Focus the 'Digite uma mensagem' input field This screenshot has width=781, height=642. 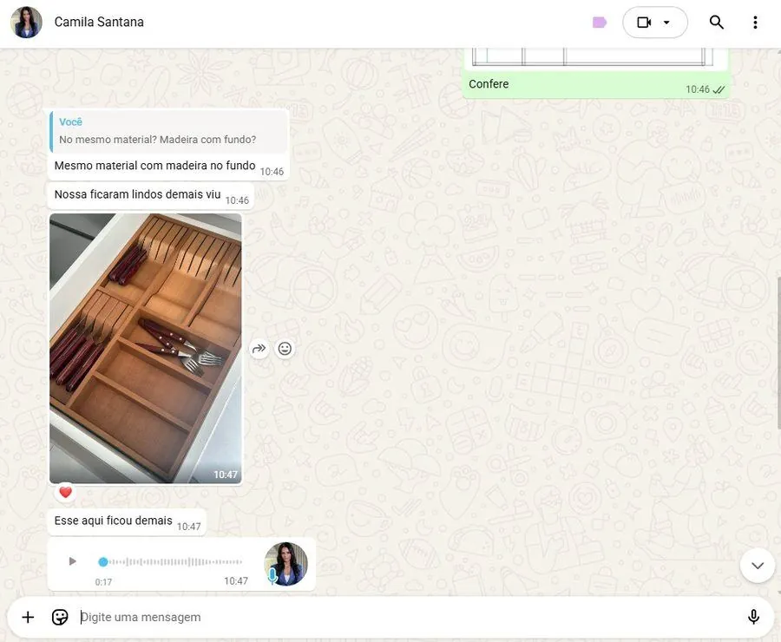pyautogui.click(x=409, y=617)
